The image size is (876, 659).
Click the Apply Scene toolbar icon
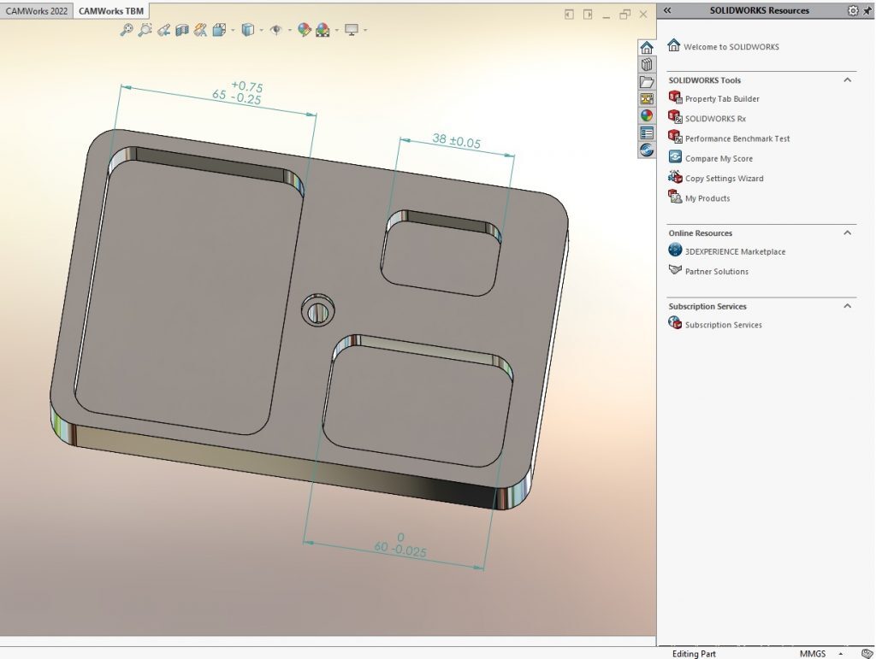click(323, 28)
